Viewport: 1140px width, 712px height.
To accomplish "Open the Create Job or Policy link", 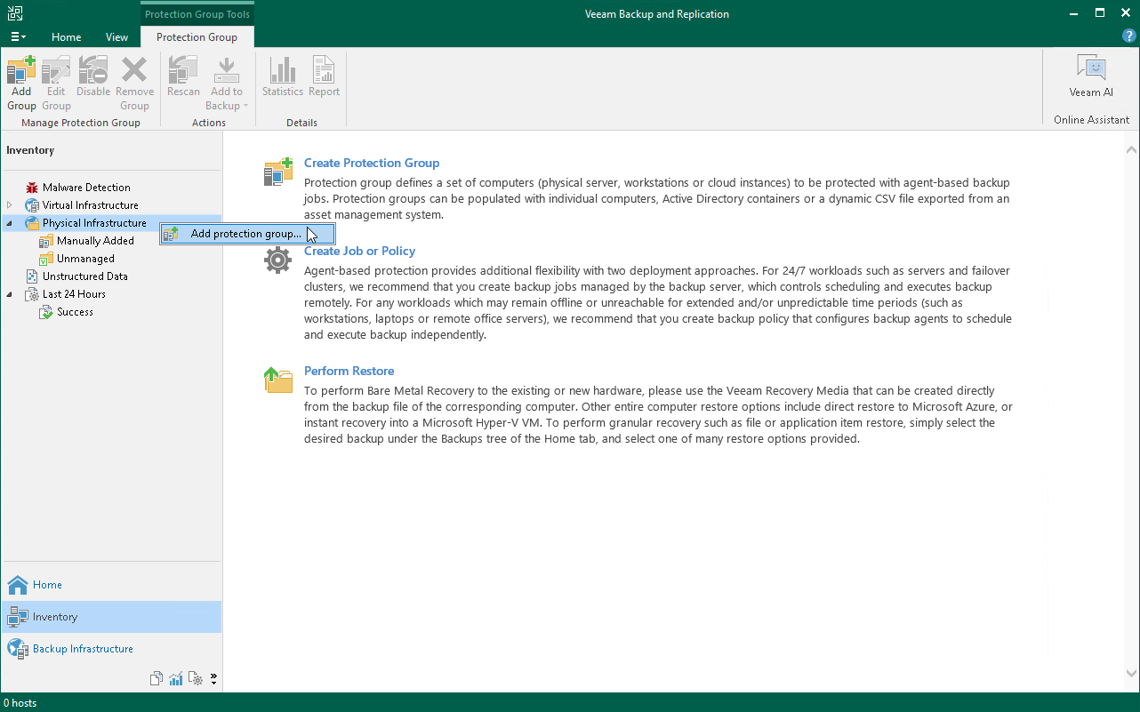I will (x=359, y=251).
